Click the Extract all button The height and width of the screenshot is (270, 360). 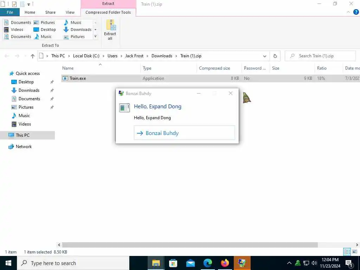(x=110, y=30)
